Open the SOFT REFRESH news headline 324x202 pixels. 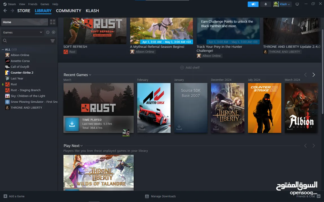click(75, 47)
